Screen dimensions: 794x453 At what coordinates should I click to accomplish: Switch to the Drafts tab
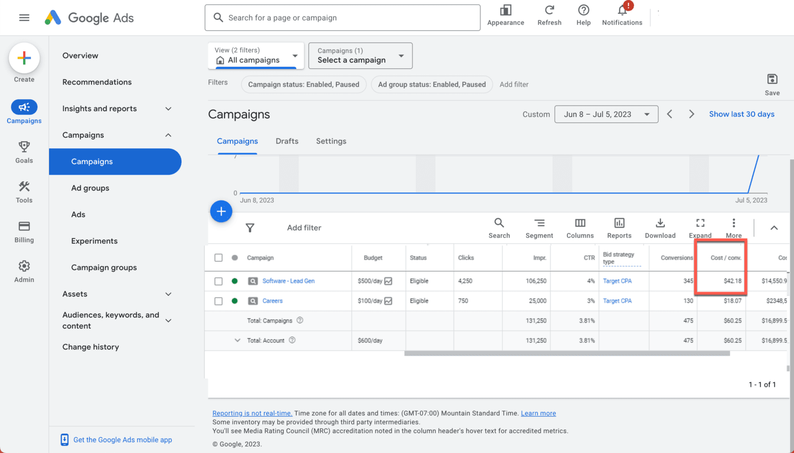287,141
